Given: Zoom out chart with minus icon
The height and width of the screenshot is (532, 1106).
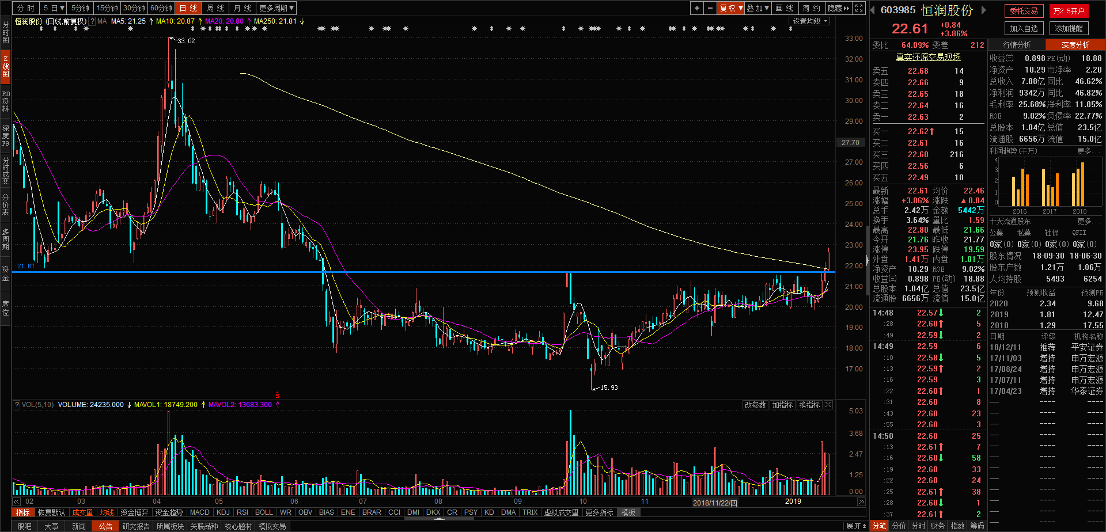Looking at the screenshot, I should (710, 8).
